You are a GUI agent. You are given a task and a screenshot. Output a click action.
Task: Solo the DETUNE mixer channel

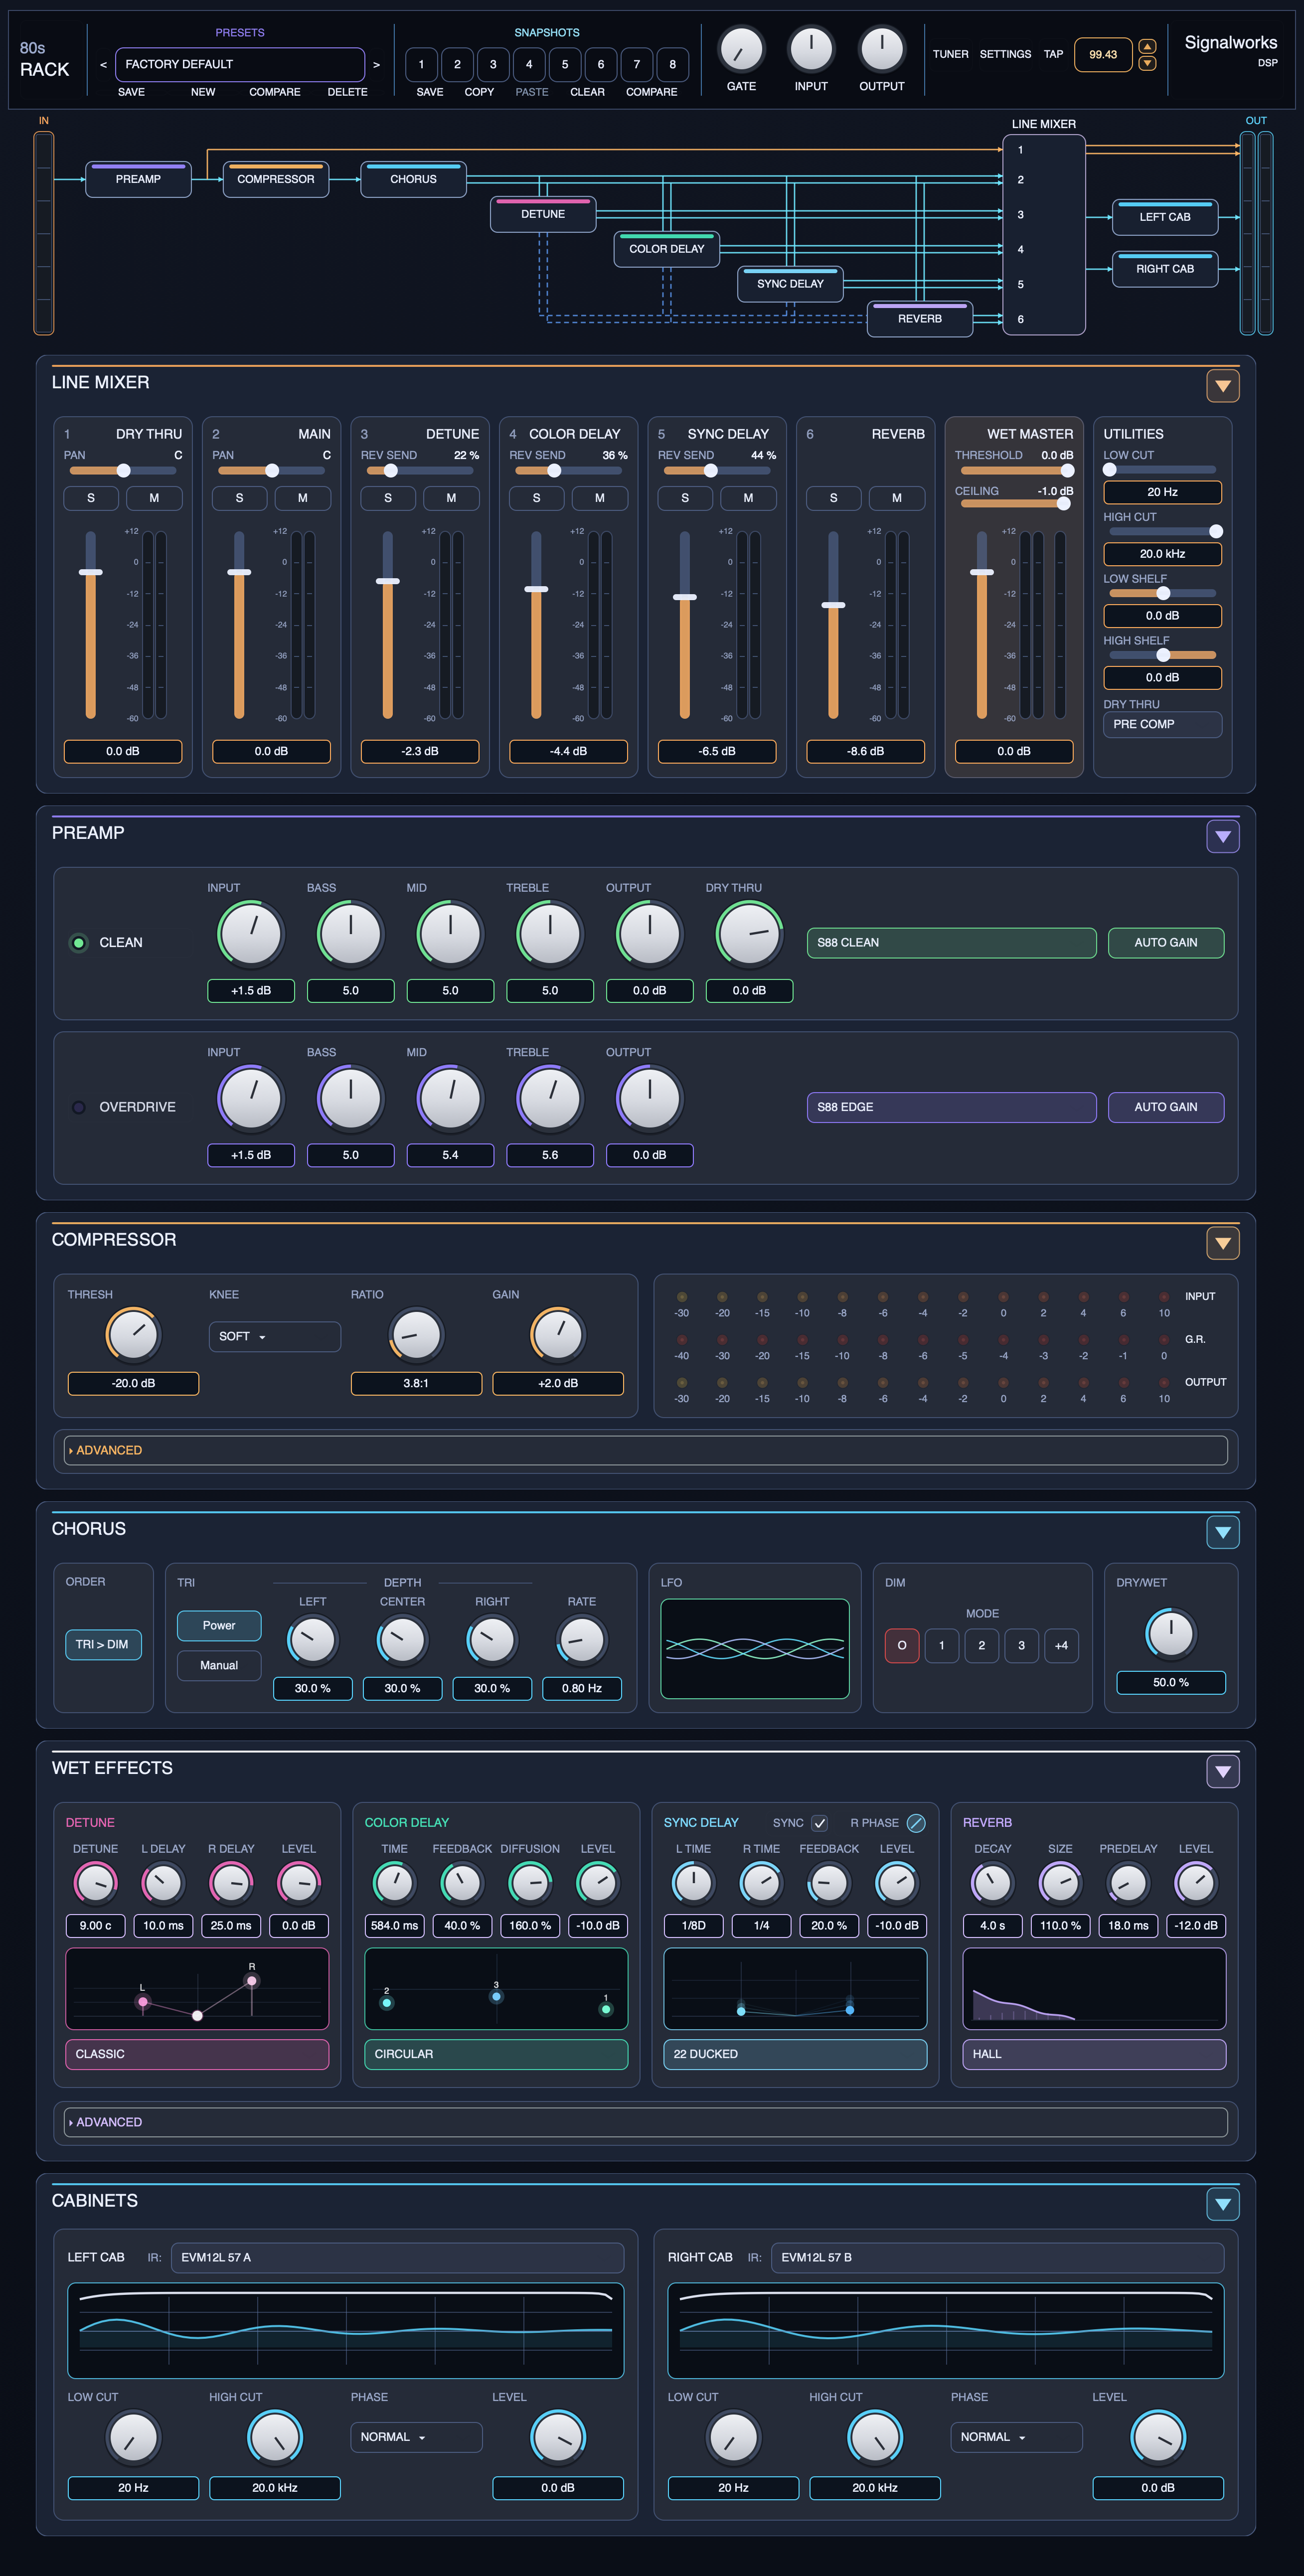[388, 498]
